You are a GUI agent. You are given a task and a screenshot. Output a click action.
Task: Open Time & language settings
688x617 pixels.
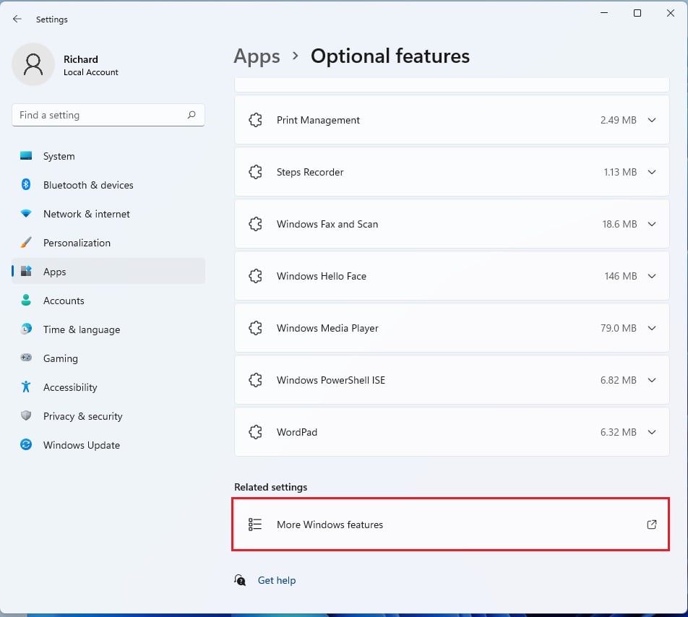click(x=108, y=329)
